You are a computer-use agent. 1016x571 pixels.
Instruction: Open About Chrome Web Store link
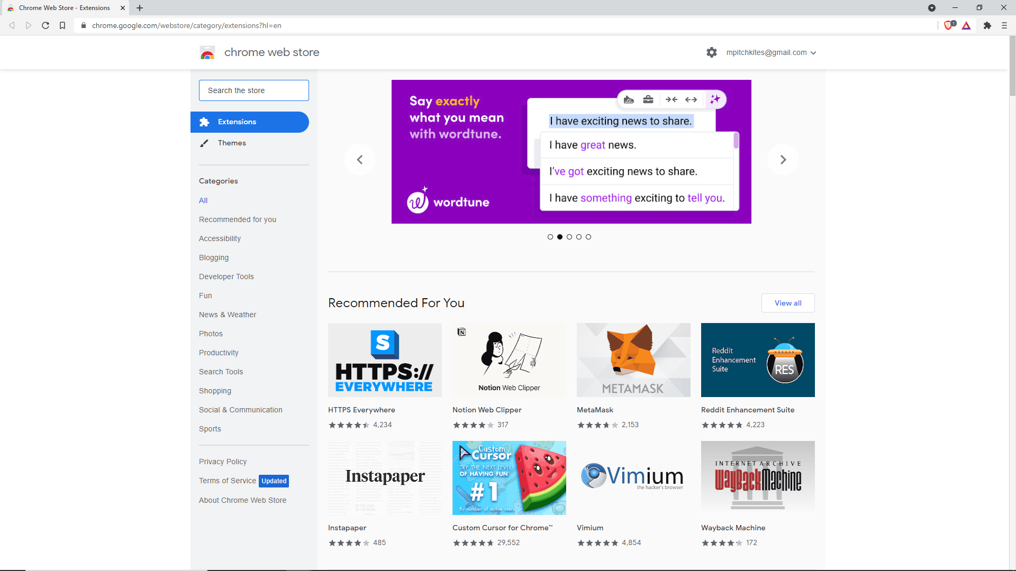click(x=242, y=500)
